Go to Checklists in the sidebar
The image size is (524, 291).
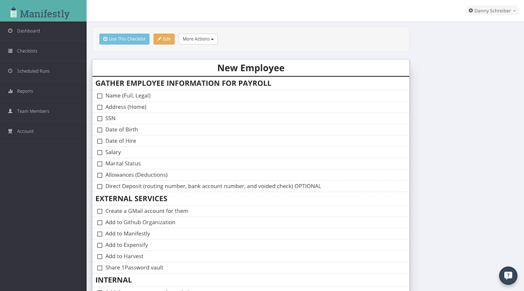(43, 51)
